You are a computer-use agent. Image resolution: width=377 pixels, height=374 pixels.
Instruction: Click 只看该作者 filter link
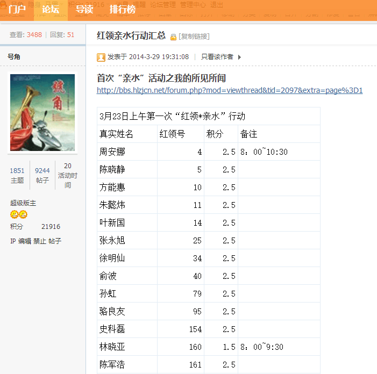click(x=217, y=57)
